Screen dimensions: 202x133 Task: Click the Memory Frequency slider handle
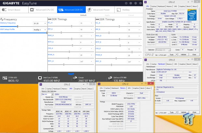[18, 26]
